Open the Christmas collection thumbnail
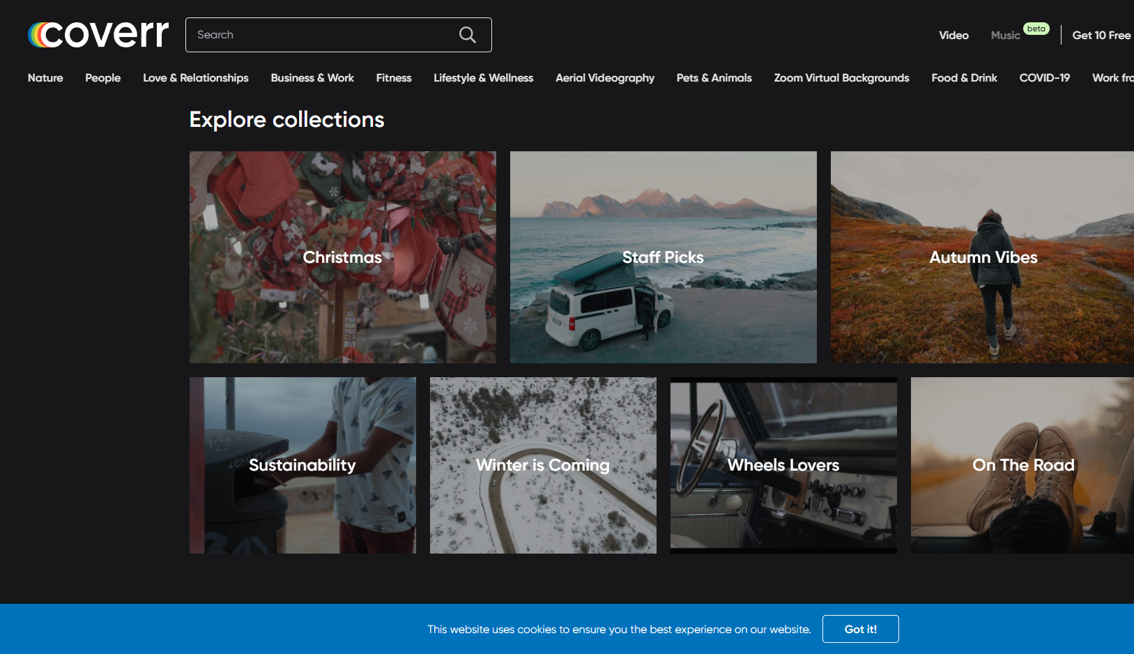The width and height of the screenshot is (1134, 654). (343, 257)
